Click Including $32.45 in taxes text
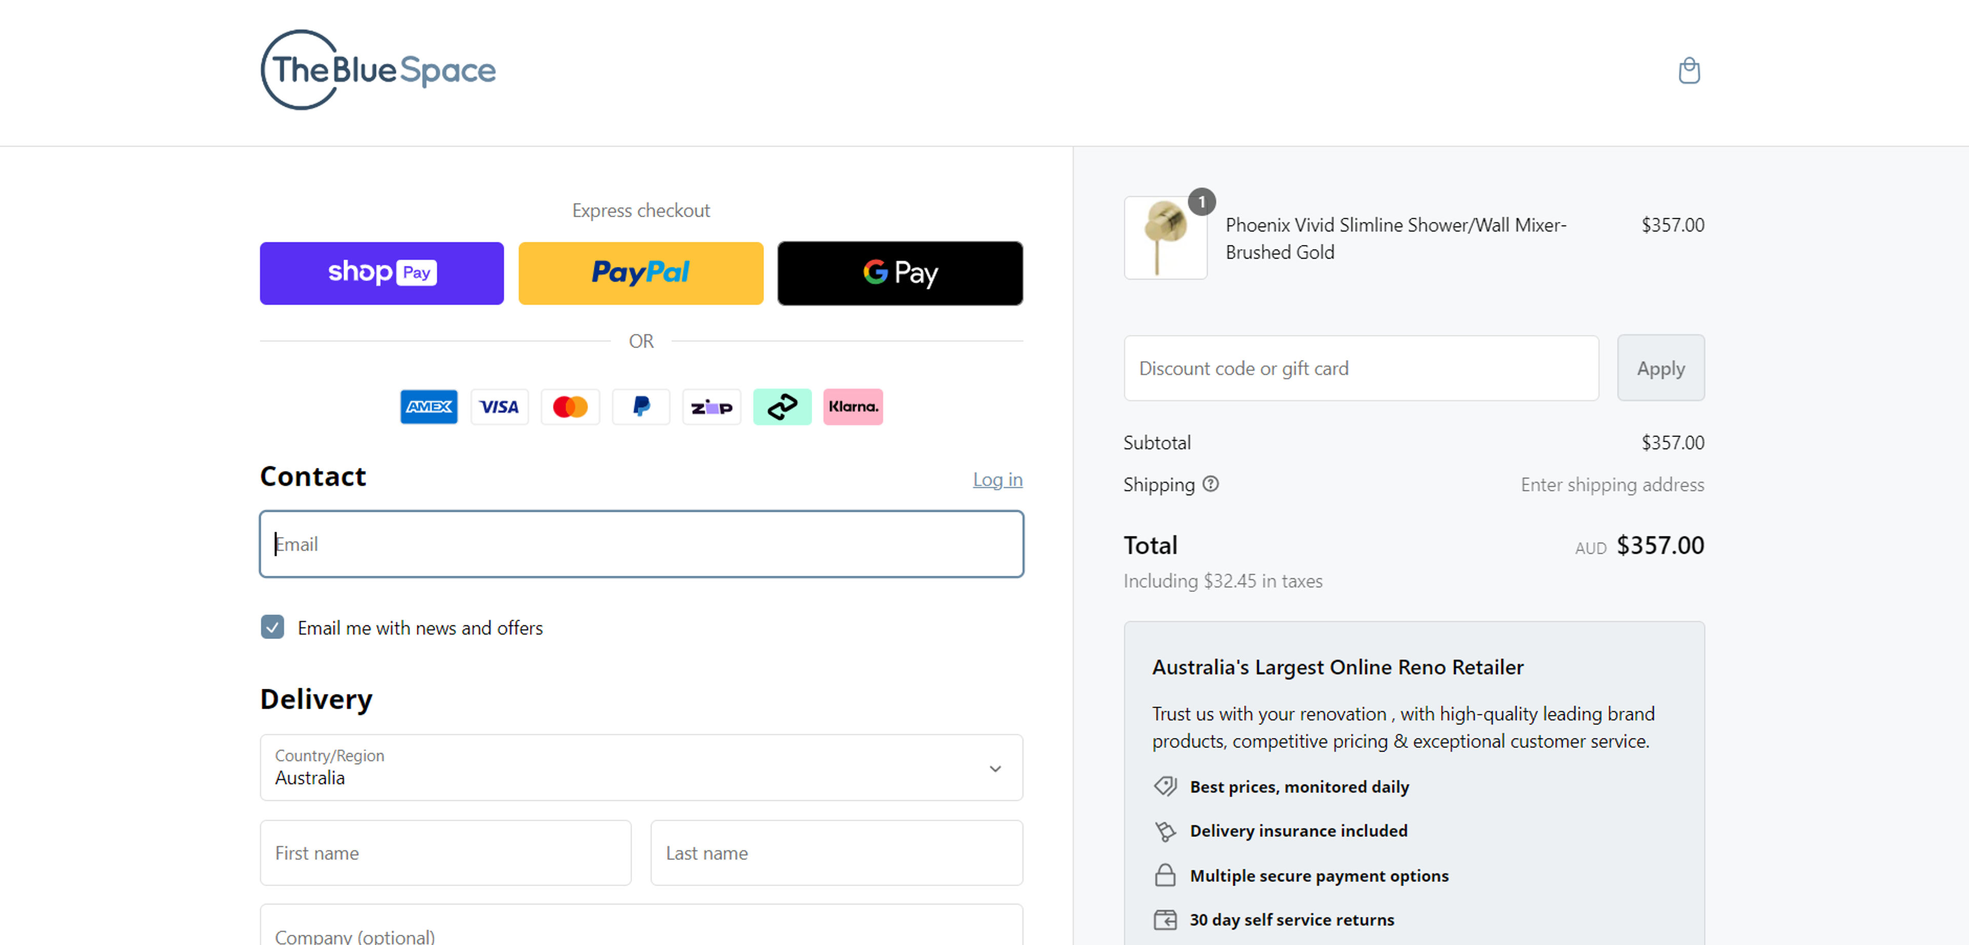Viewport: 1969px width, 945px height. [x=1222, y=581]
